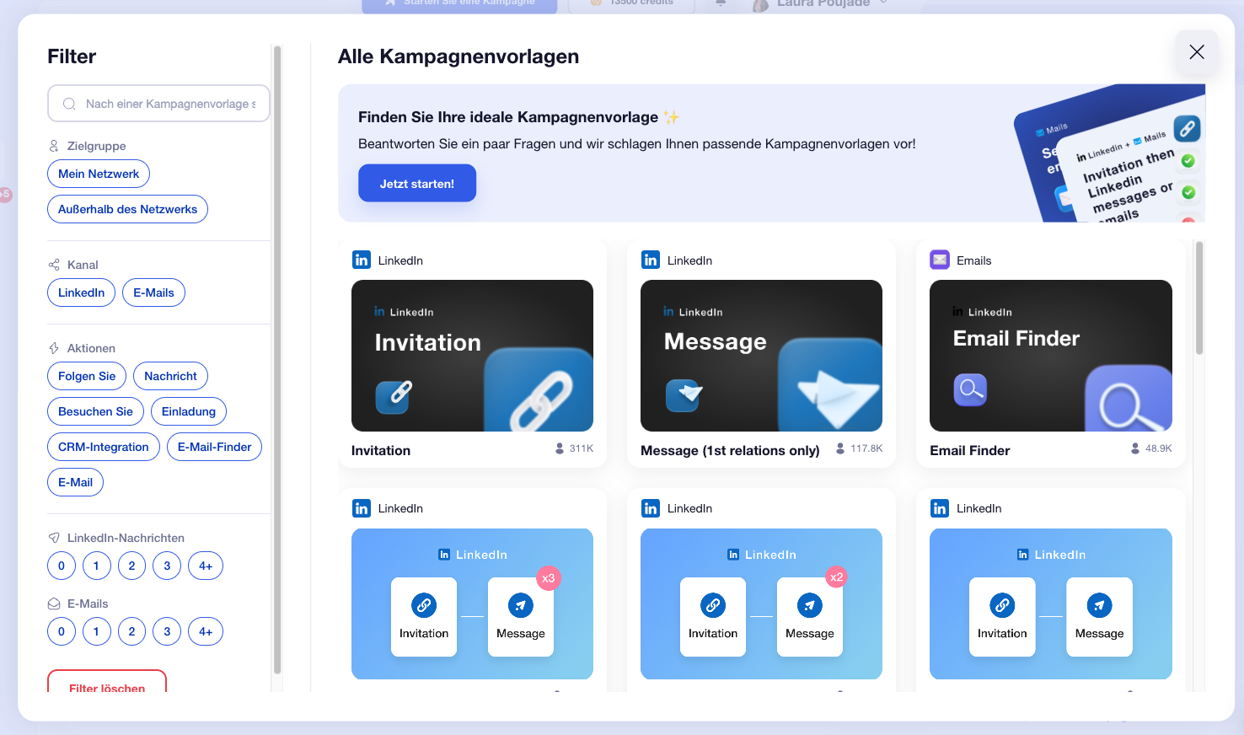Toggle the Mein Netzwerk audience filter
1244x735 pixels.
point(99,174)
